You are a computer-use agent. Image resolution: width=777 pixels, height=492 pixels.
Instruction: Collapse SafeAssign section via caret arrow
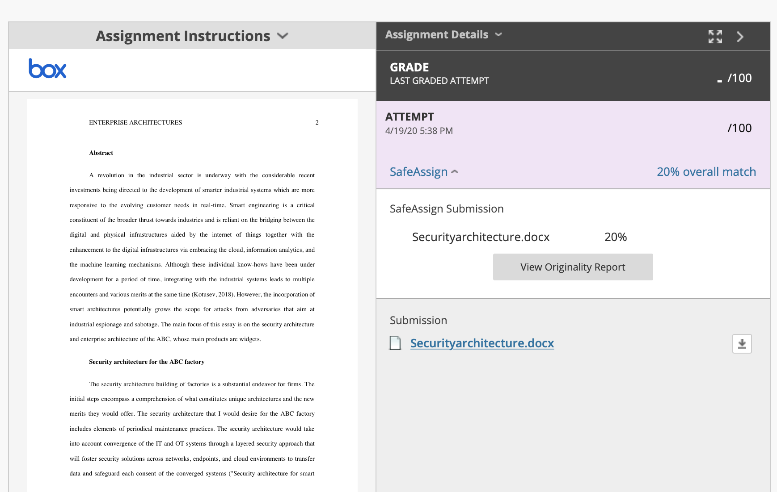(455, 172)
